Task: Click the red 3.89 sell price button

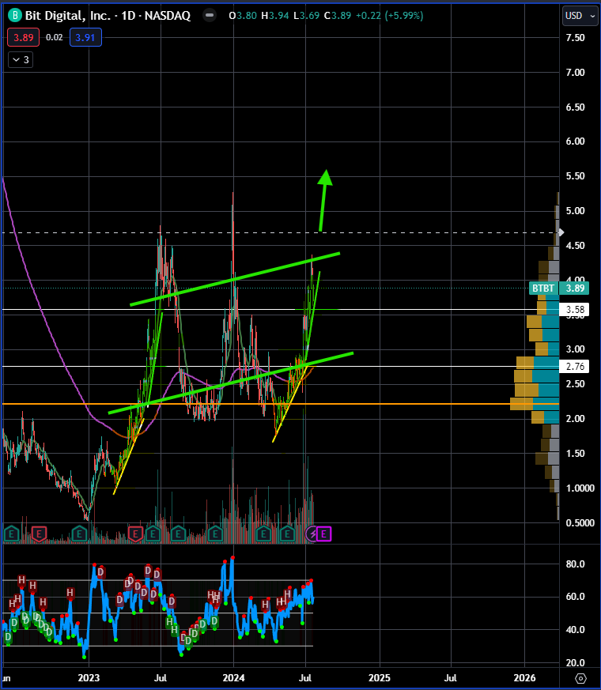Action: tap(24, 37)
